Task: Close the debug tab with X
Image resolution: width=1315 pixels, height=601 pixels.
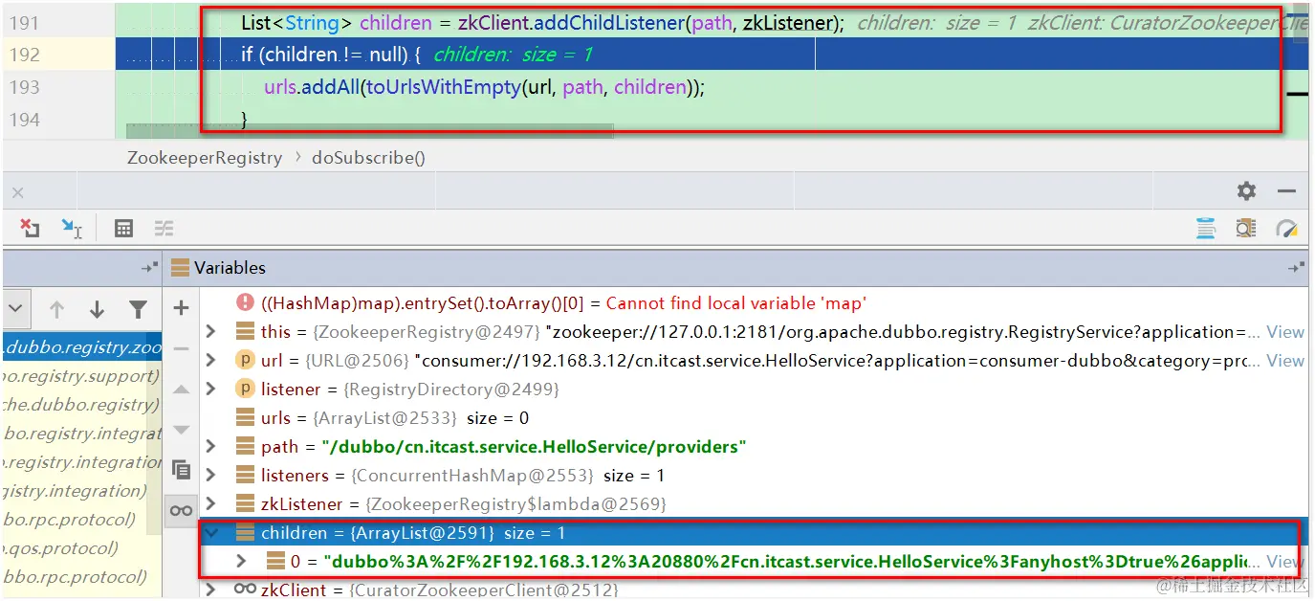Action: [x=17, y=192]
